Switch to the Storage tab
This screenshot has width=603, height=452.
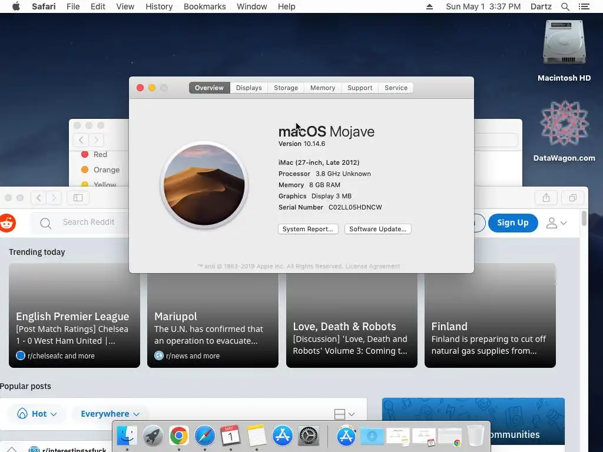tap(286, 88)
